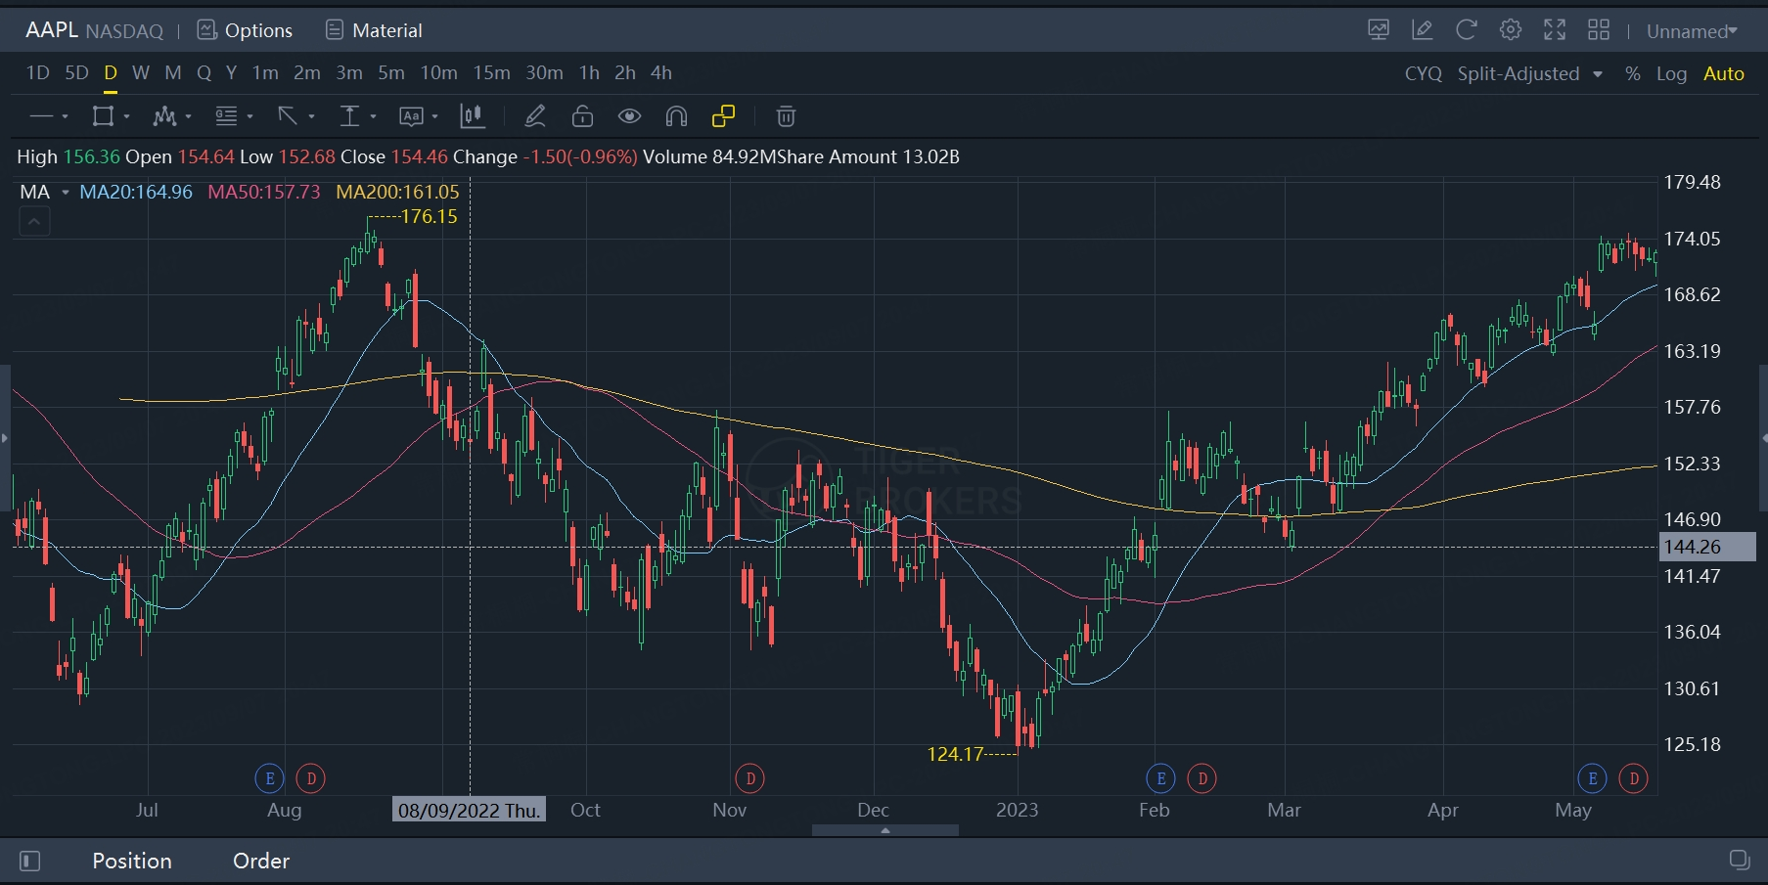Select the arrow drawing tool
The width and height of the screenshot is (1768, 885).
coord(289,116)
